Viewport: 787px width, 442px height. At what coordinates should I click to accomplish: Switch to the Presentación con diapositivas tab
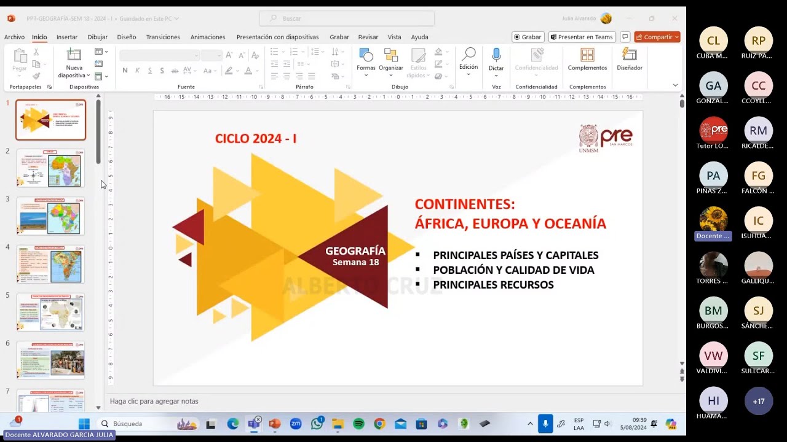pyautogui.click(x=278, y=37)
